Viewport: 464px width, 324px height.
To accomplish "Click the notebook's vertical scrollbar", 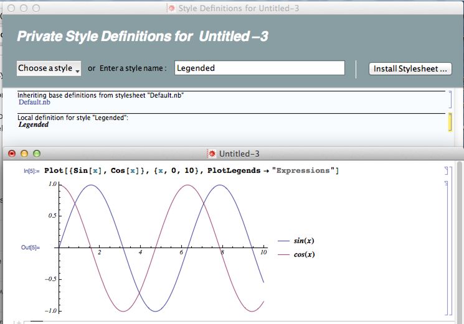I will [460, 242].
